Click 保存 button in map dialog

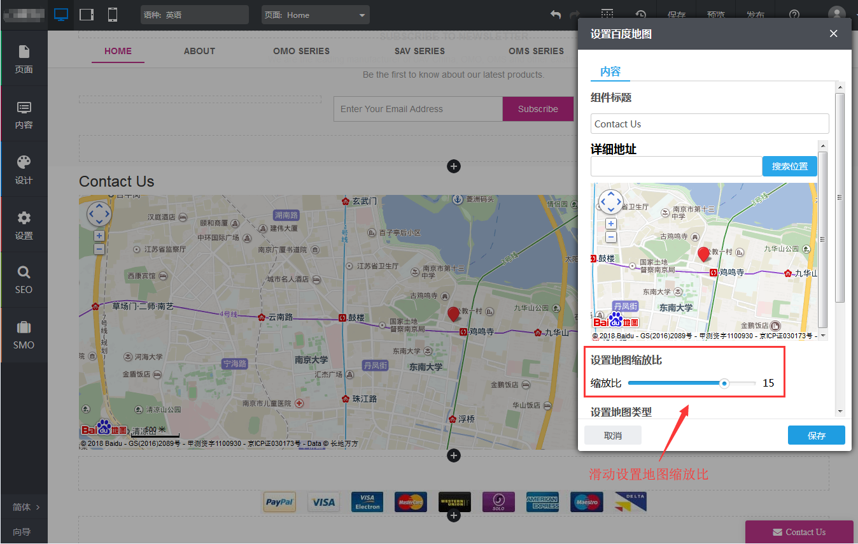click(816, 436)
